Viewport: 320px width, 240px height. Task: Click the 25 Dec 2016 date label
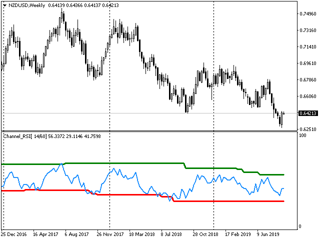tap(14, 234)
